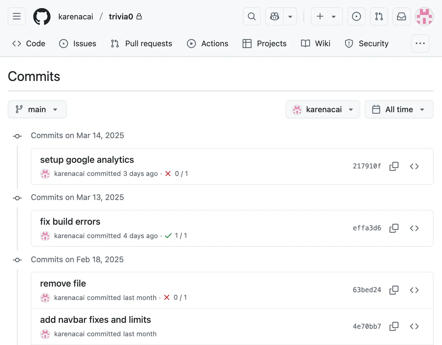442x345 pixels.
Task: Open the search icon
Action: (252, 16)
